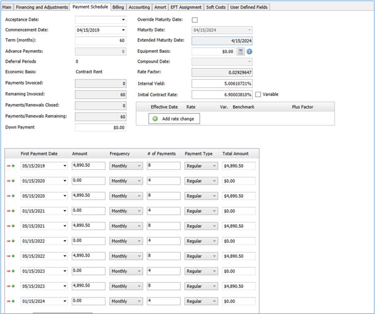Image resolution: width=375 pixels, height=314 pixels.
Task: Open Frequency dropdown in 01/15/2024 row
Action: click(x=139, y=301)
